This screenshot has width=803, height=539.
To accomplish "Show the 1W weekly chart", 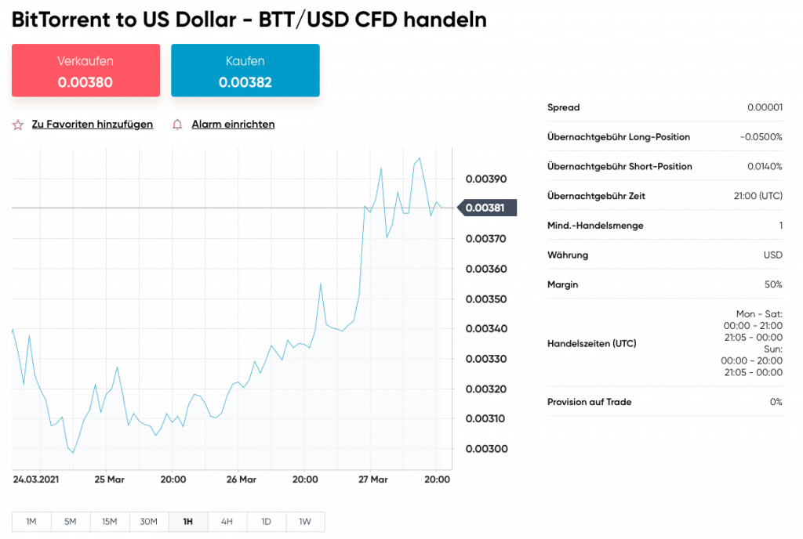I will click(305, 522).
